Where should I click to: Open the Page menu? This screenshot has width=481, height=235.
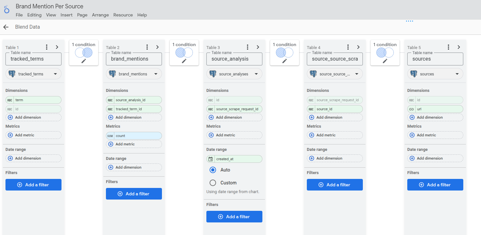click(82, 15)
